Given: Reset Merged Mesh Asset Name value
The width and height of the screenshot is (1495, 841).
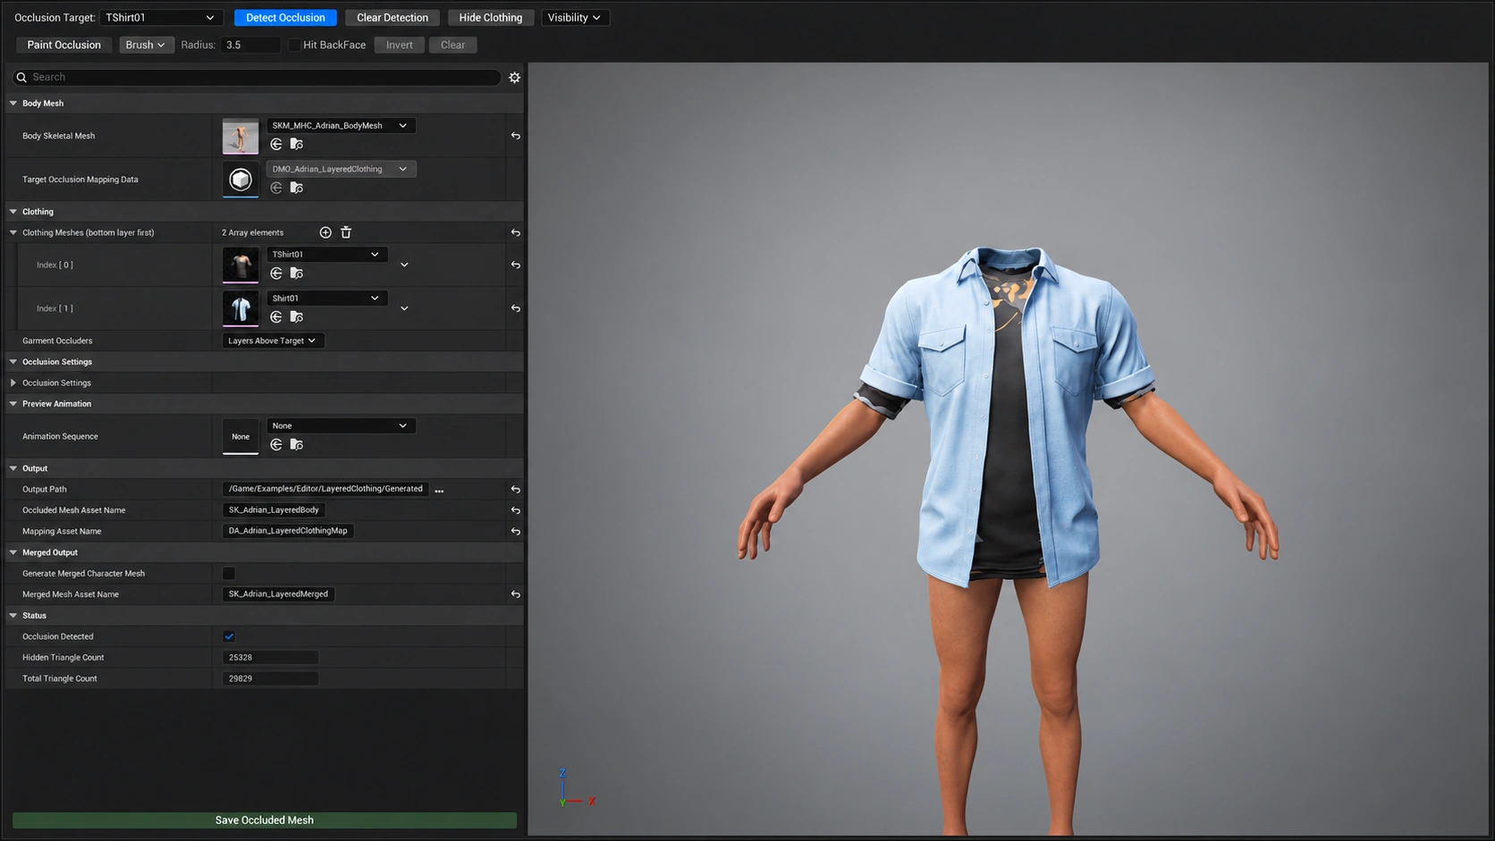Looking at the screenshot, I should point(516,594).
